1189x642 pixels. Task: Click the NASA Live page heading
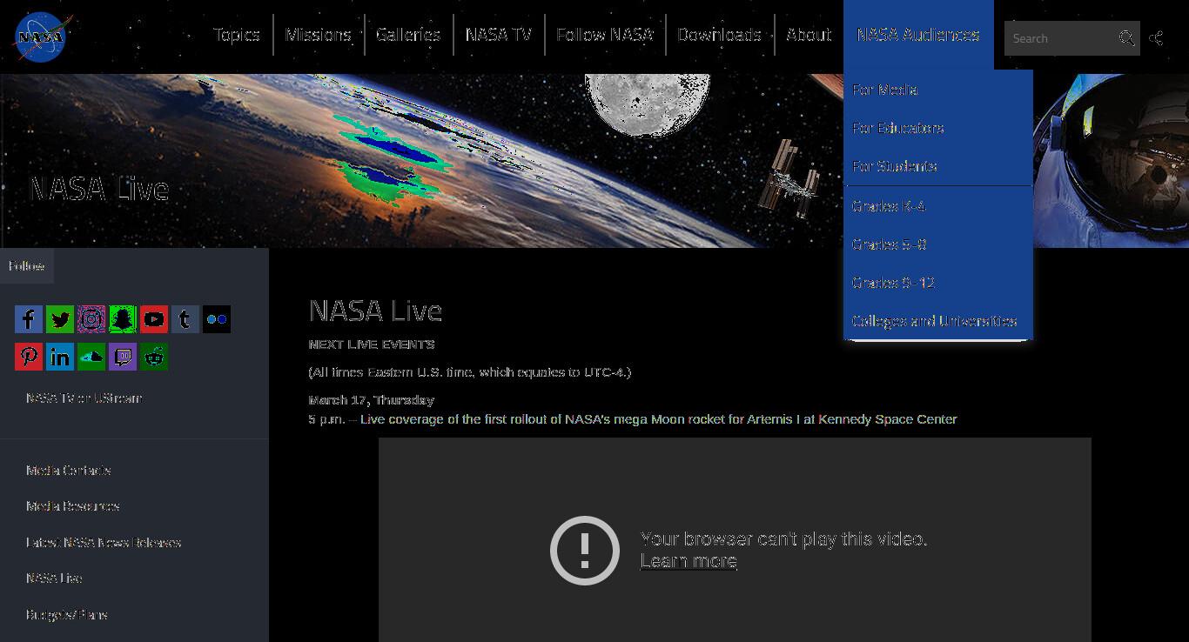click(375, 311)
